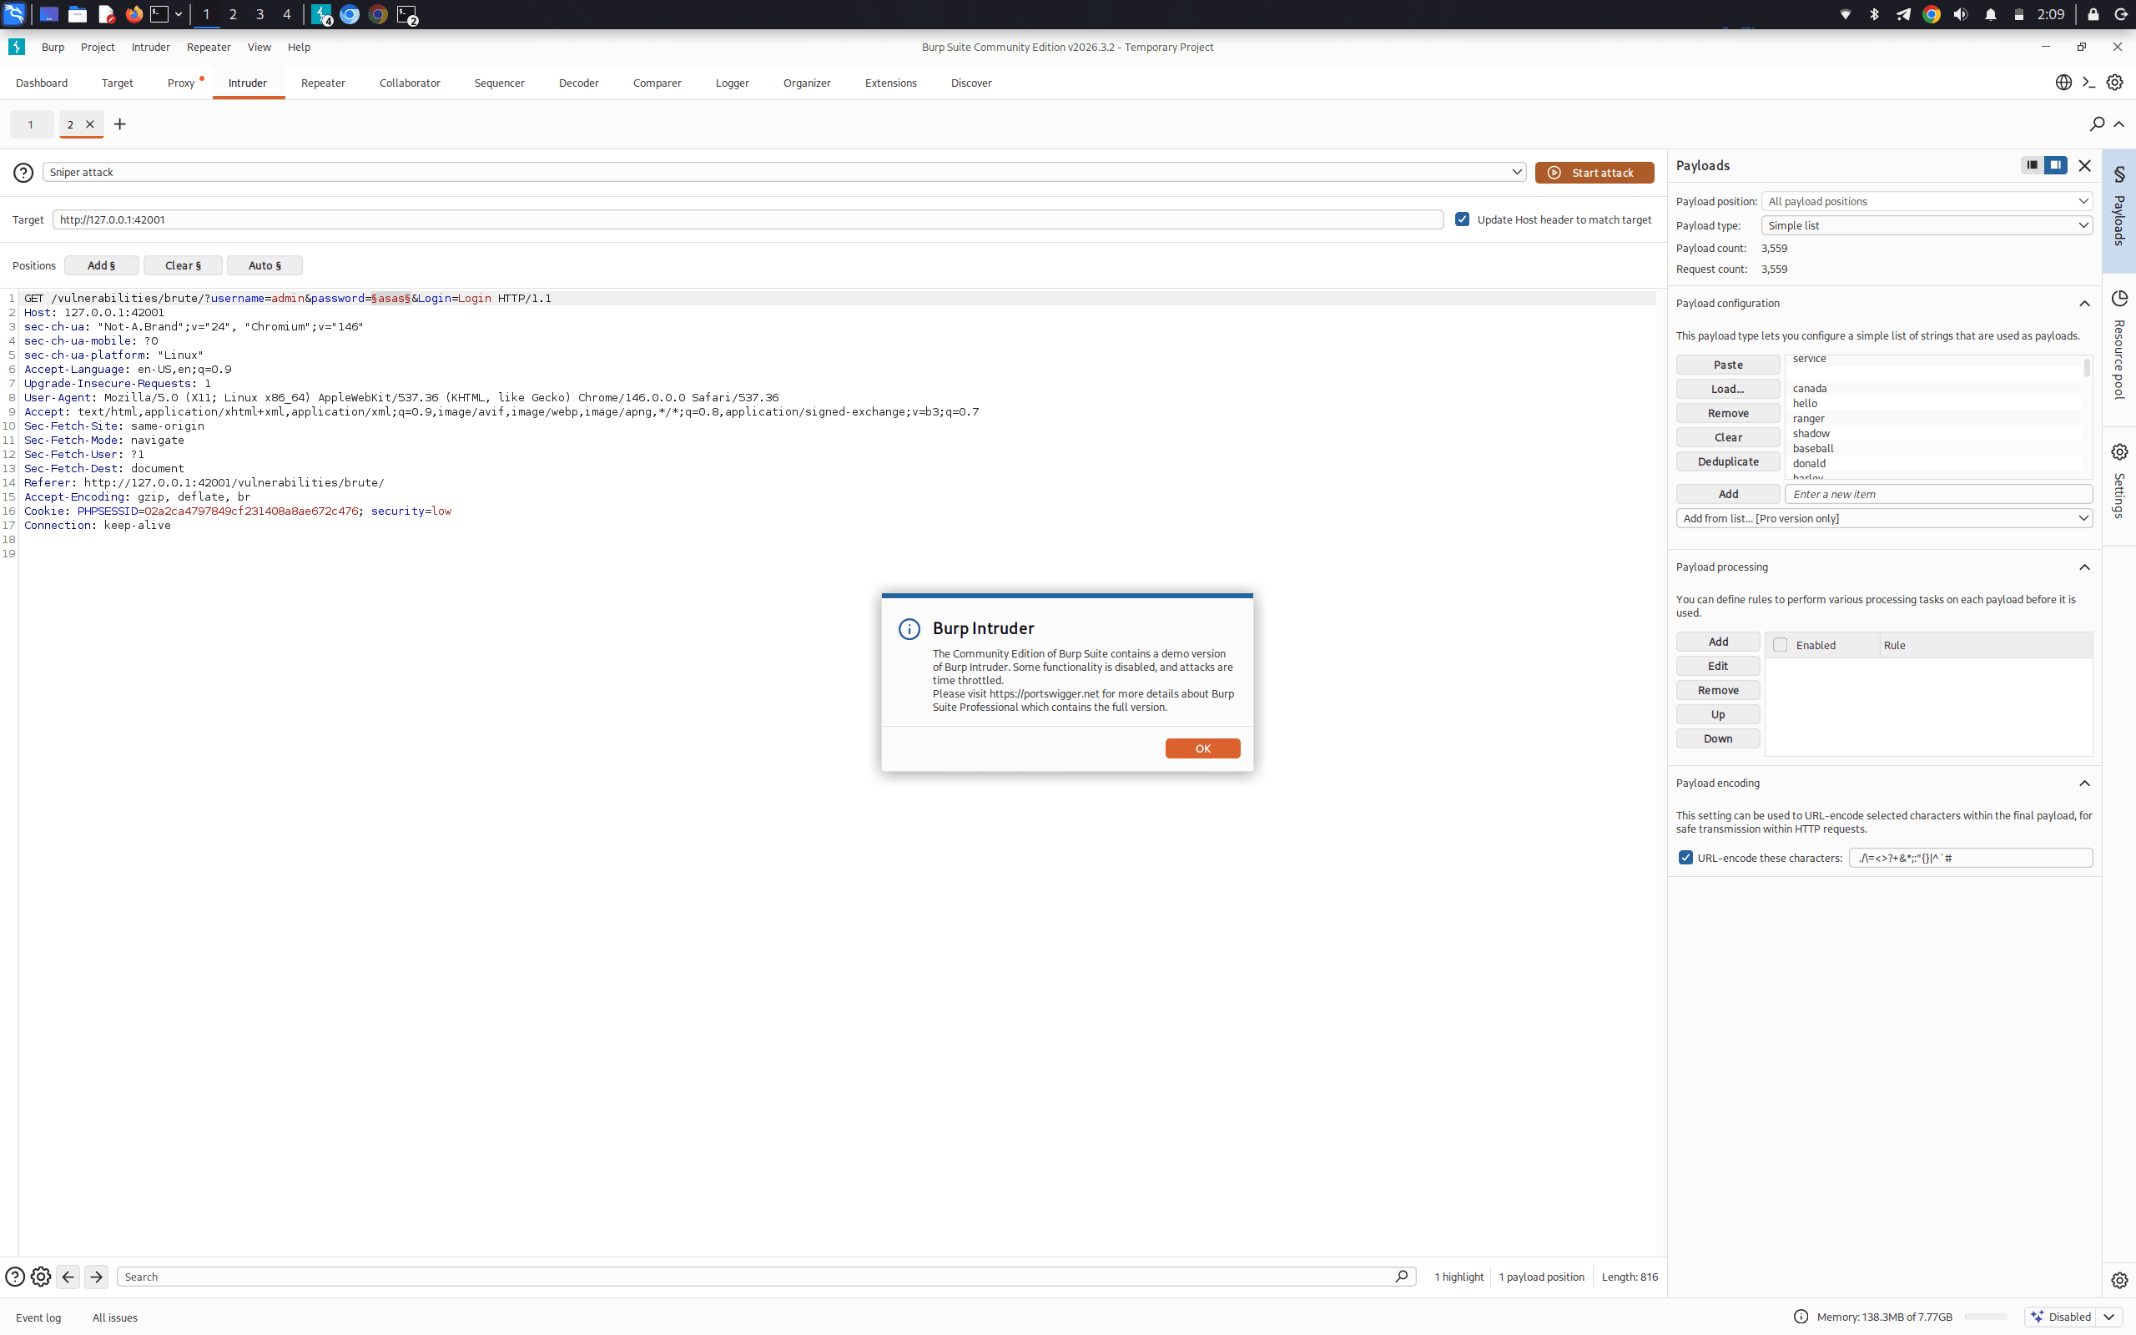Select the Payloads sidebar tab icon
This screenshot has height=1335, width=2136.
(x=2119, y=174)
